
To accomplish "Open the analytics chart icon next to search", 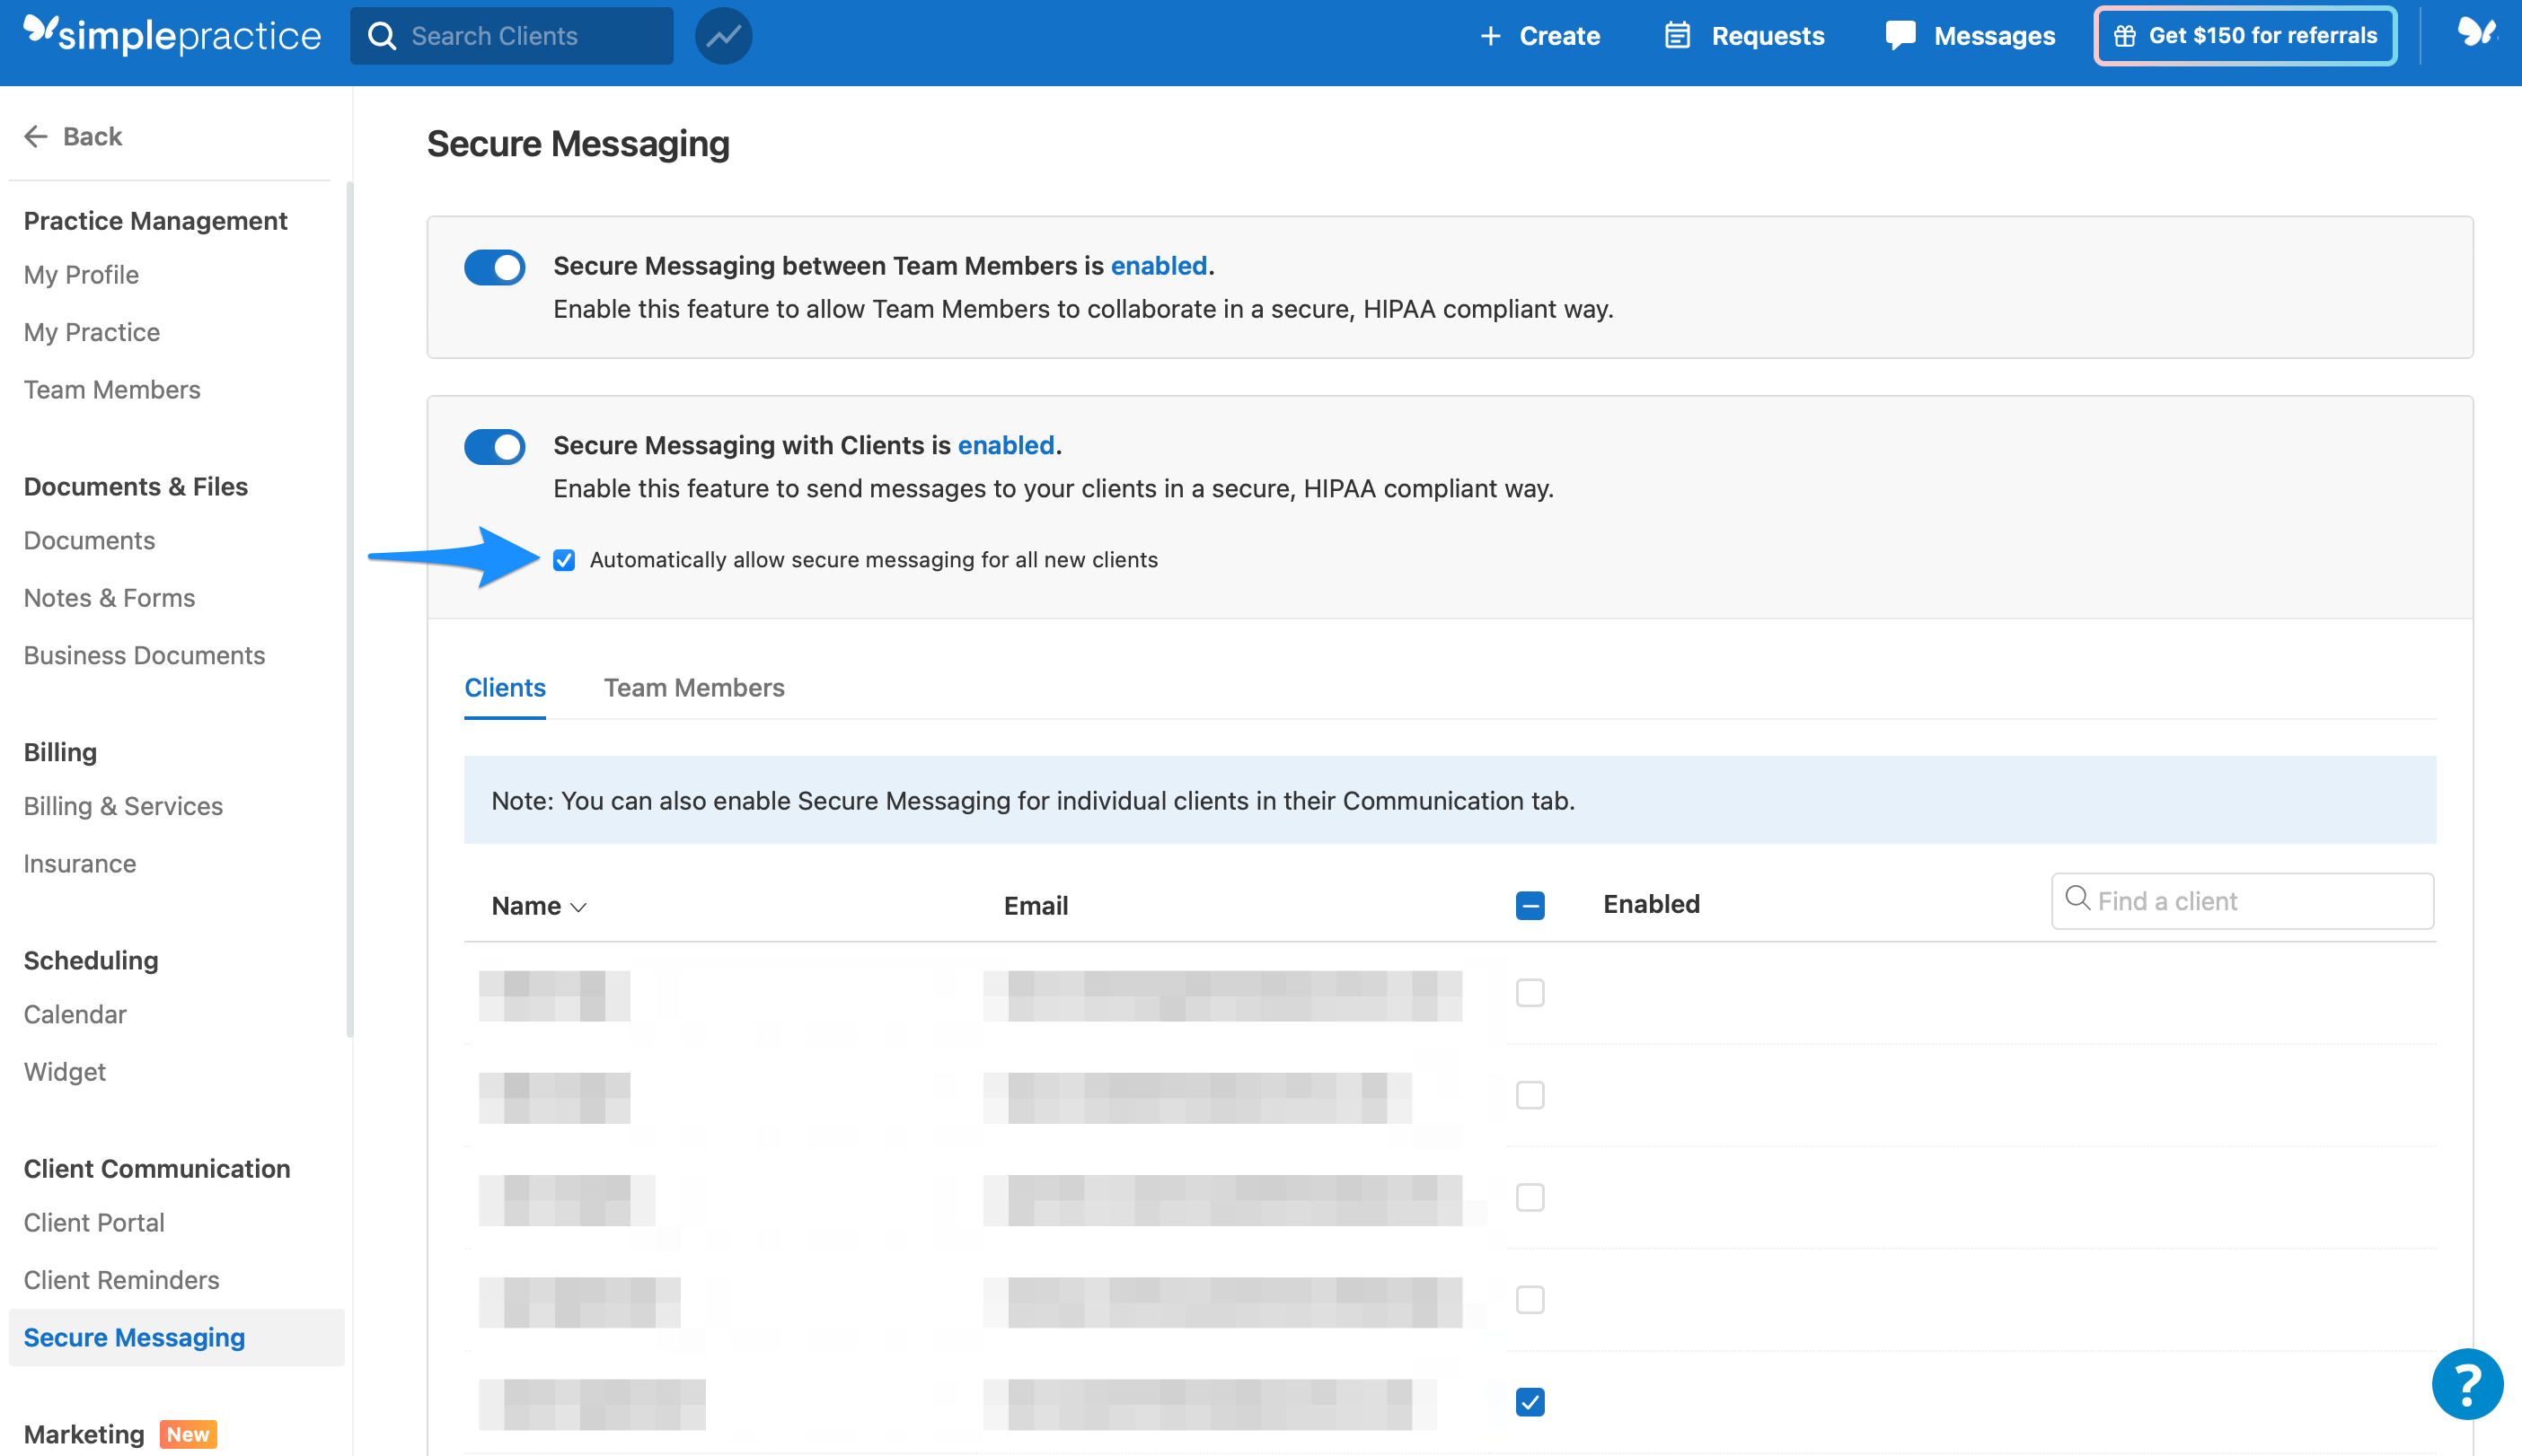I will [723, 35].
